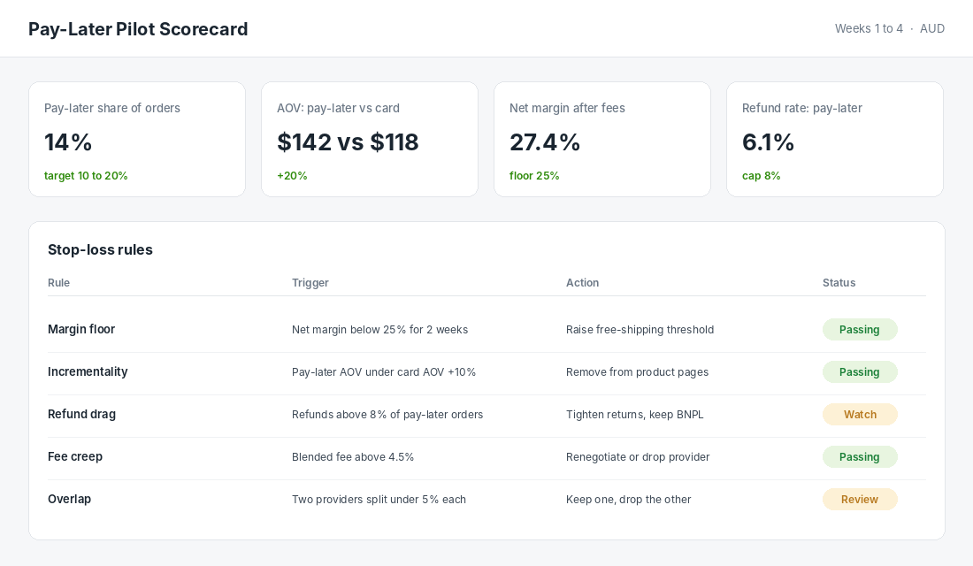Select 'Refund rate: pay-later' label
This screenshot has width=973, height=566.
(x=801, y=108)
